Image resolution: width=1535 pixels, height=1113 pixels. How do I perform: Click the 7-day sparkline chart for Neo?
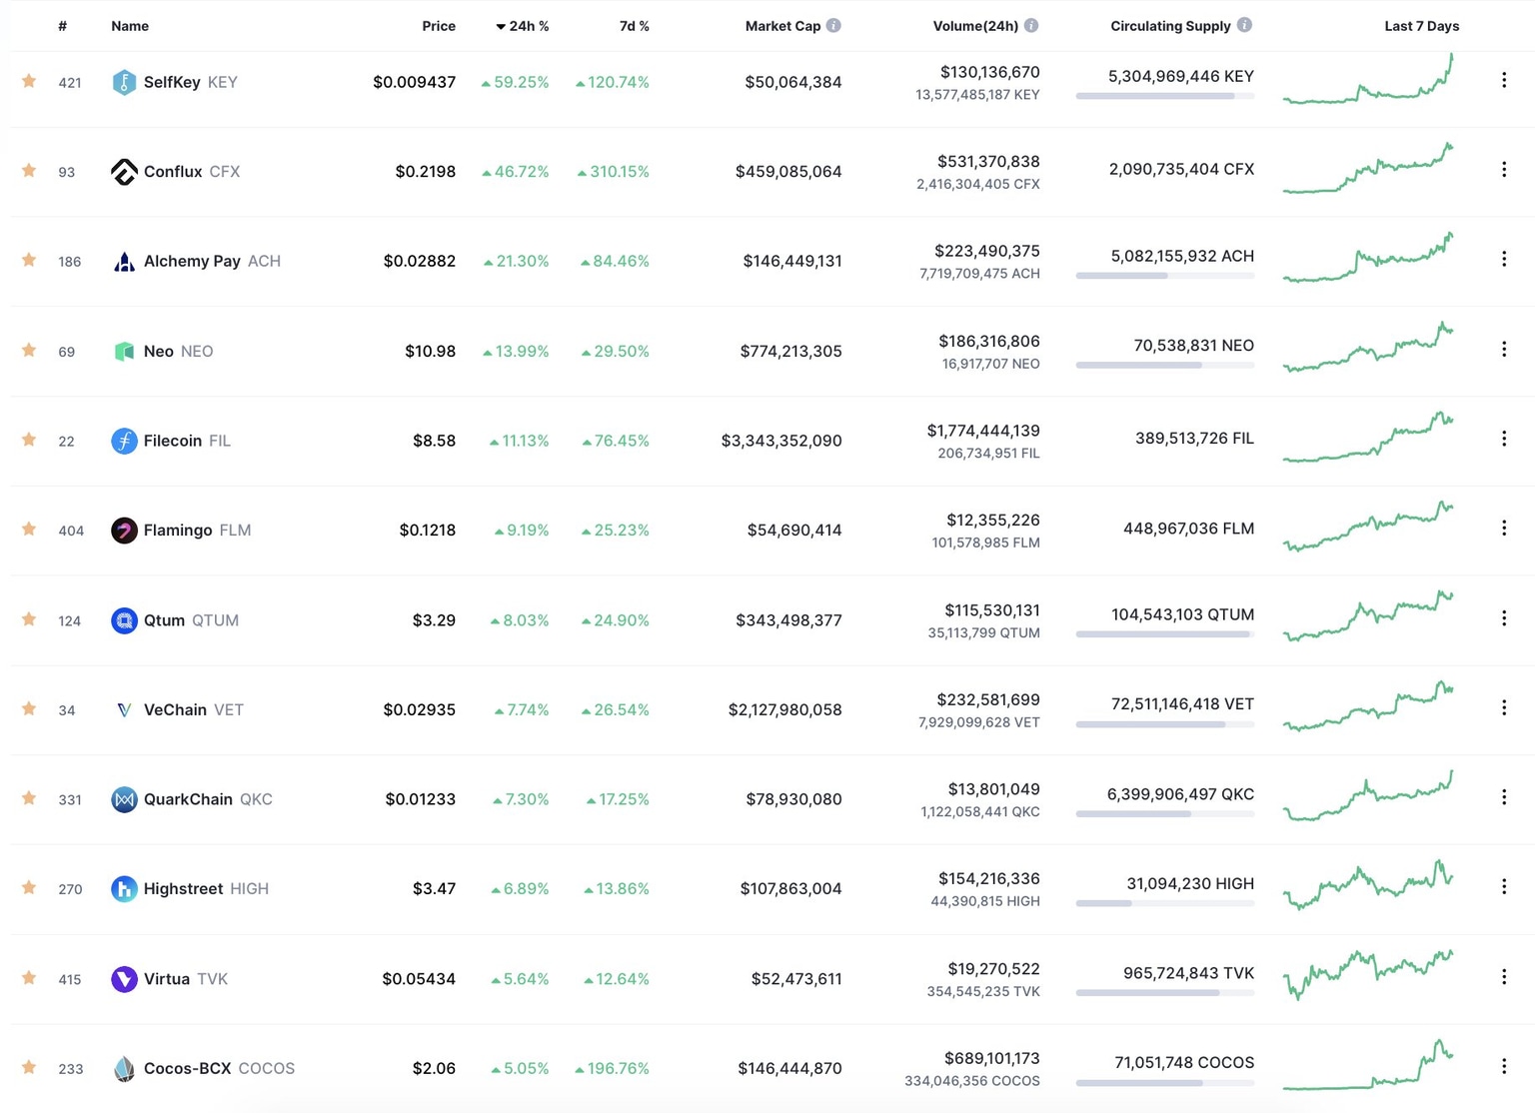tap(1369, 350)
